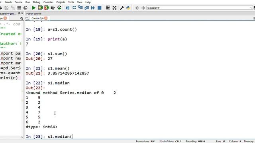This screenshot has width=255, height=143.
Task: Click Column: 9 status entry
Action: [235, 141]
